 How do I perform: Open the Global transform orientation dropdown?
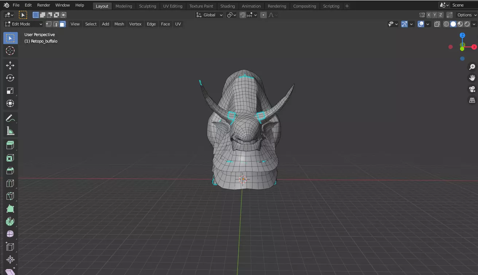pos(209,15)
